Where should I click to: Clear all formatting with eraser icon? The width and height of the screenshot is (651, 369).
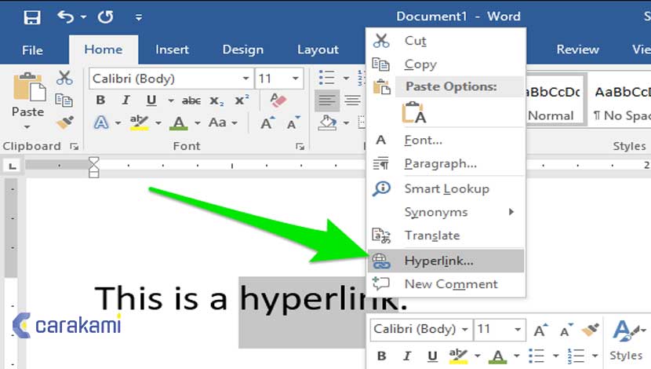pos(278,100)
